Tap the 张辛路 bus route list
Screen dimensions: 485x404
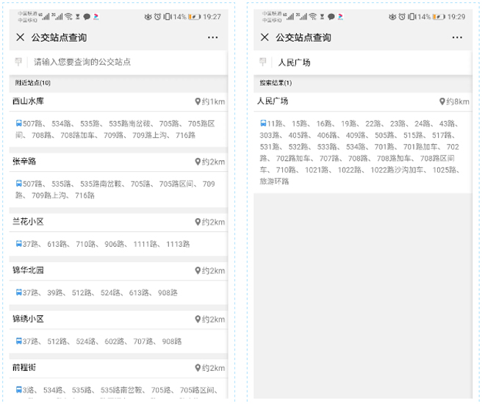tap(116, 190)
